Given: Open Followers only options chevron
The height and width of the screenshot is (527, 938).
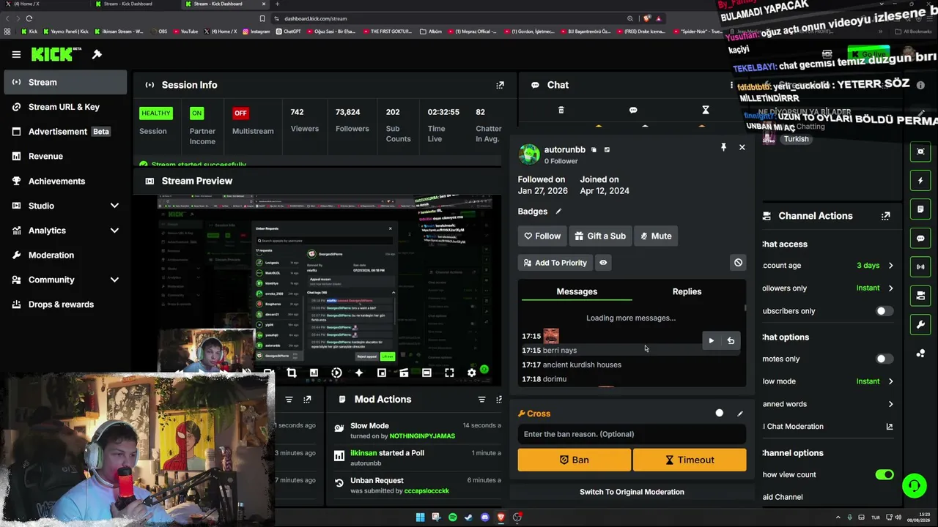Looking at the screenshot, I should [890, 288].
